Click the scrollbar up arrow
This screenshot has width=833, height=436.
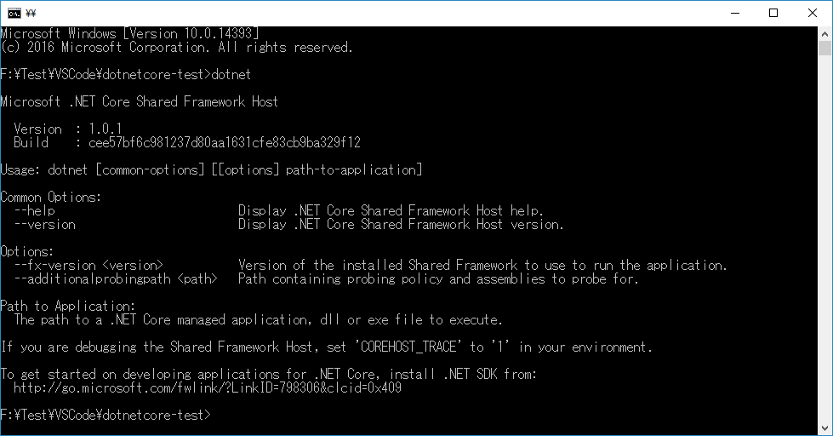[x=824, y=33]
